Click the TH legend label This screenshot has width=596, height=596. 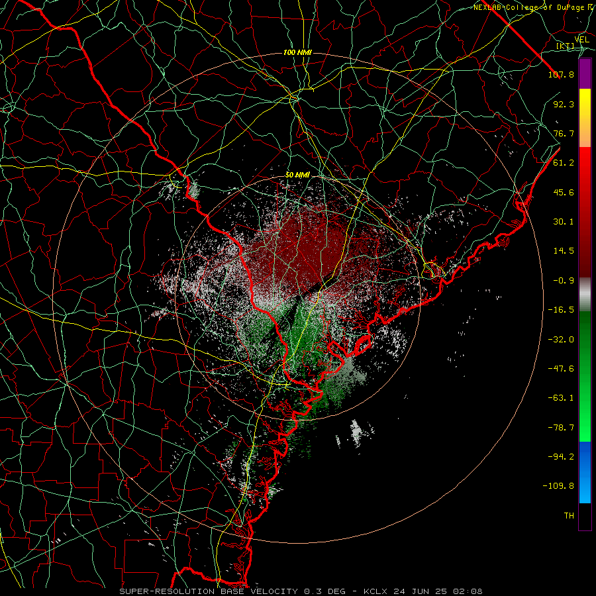pos(569,516)
